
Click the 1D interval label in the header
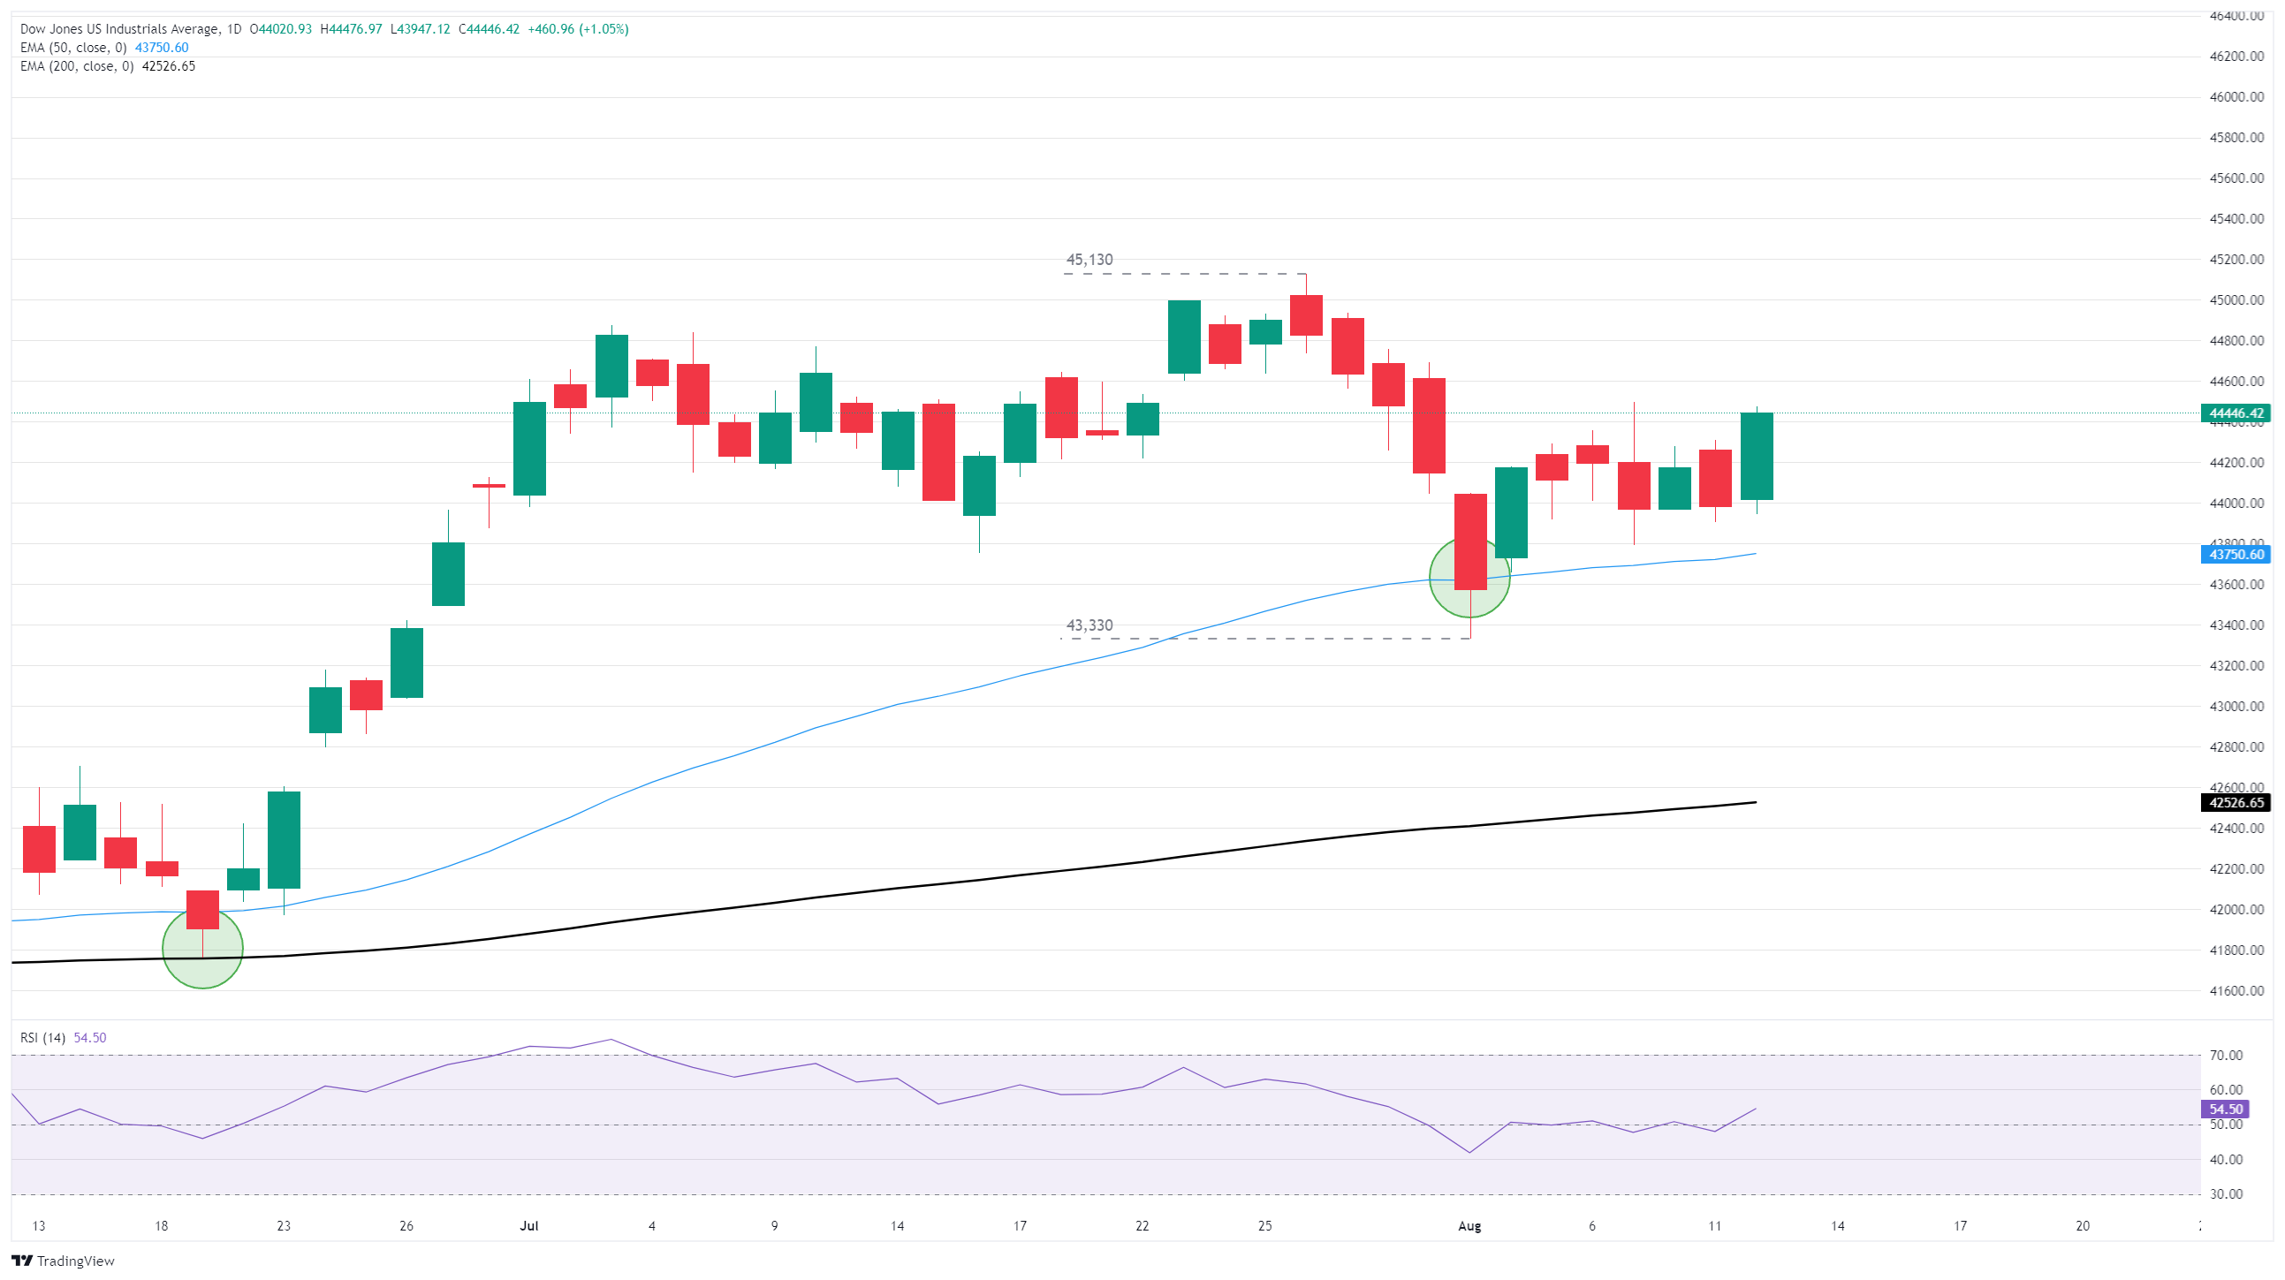click(234, 29)
